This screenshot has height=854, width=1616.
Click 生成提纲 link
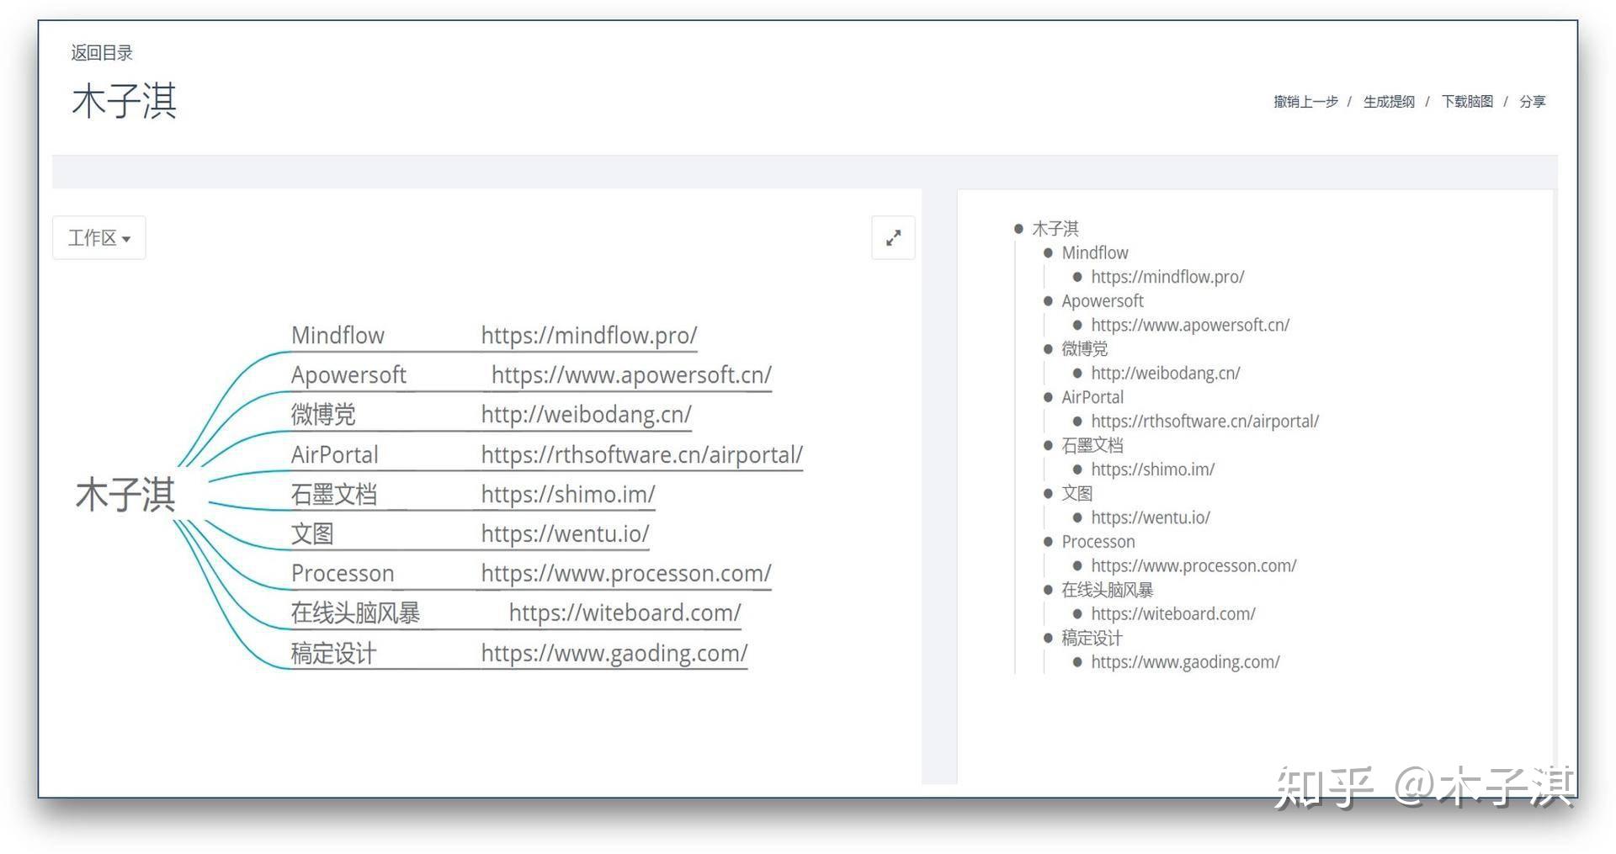[x=1389, y=102]
